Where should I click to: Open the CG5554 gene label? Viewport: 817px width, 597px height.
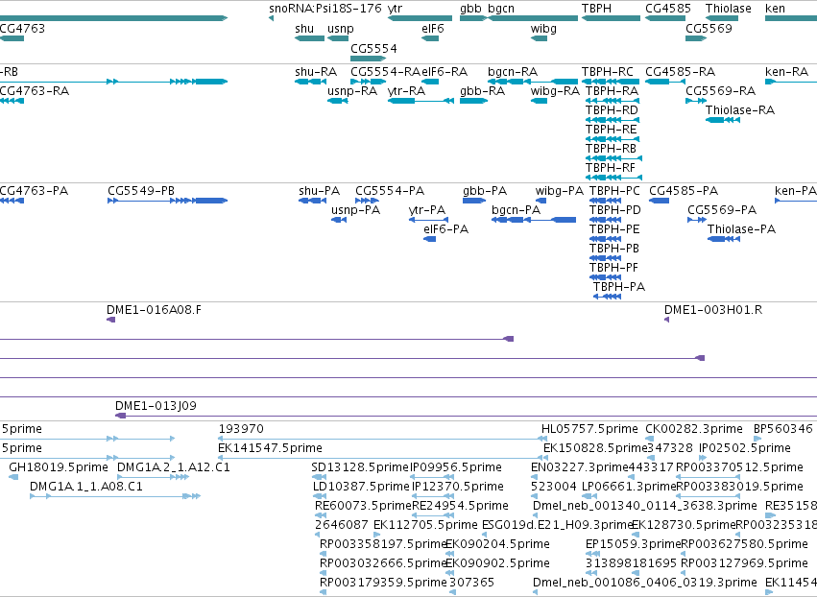(x=373, y=48)
